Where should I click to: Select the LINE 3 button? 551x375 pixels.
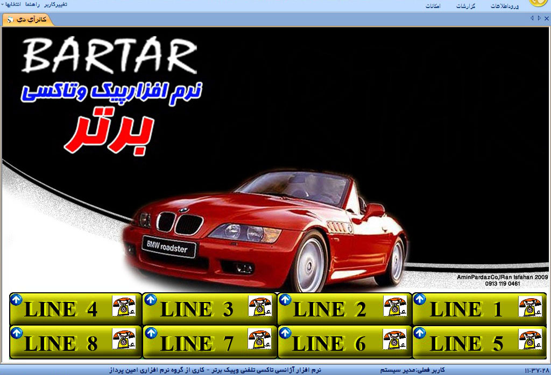[x=210, y=309]
